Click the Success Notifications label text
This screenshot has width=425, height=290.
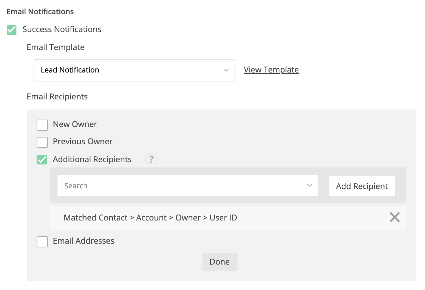pyautogui.click(x=62, y=30)
